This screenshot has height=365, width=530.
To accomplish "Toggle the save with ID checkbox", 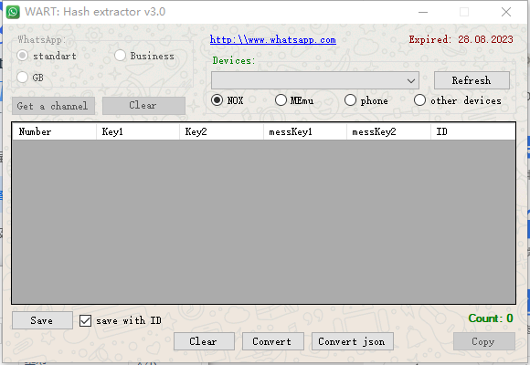I will pyautogui.click(x=85, y=320).
